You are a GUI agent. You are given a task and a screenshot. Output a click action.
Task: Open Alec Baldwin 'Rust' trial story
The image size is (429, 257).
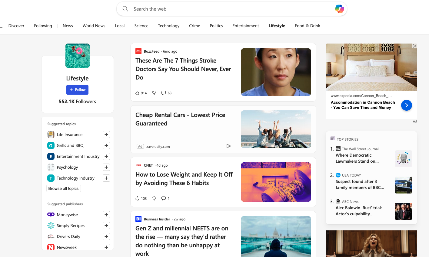click(359, 211)
